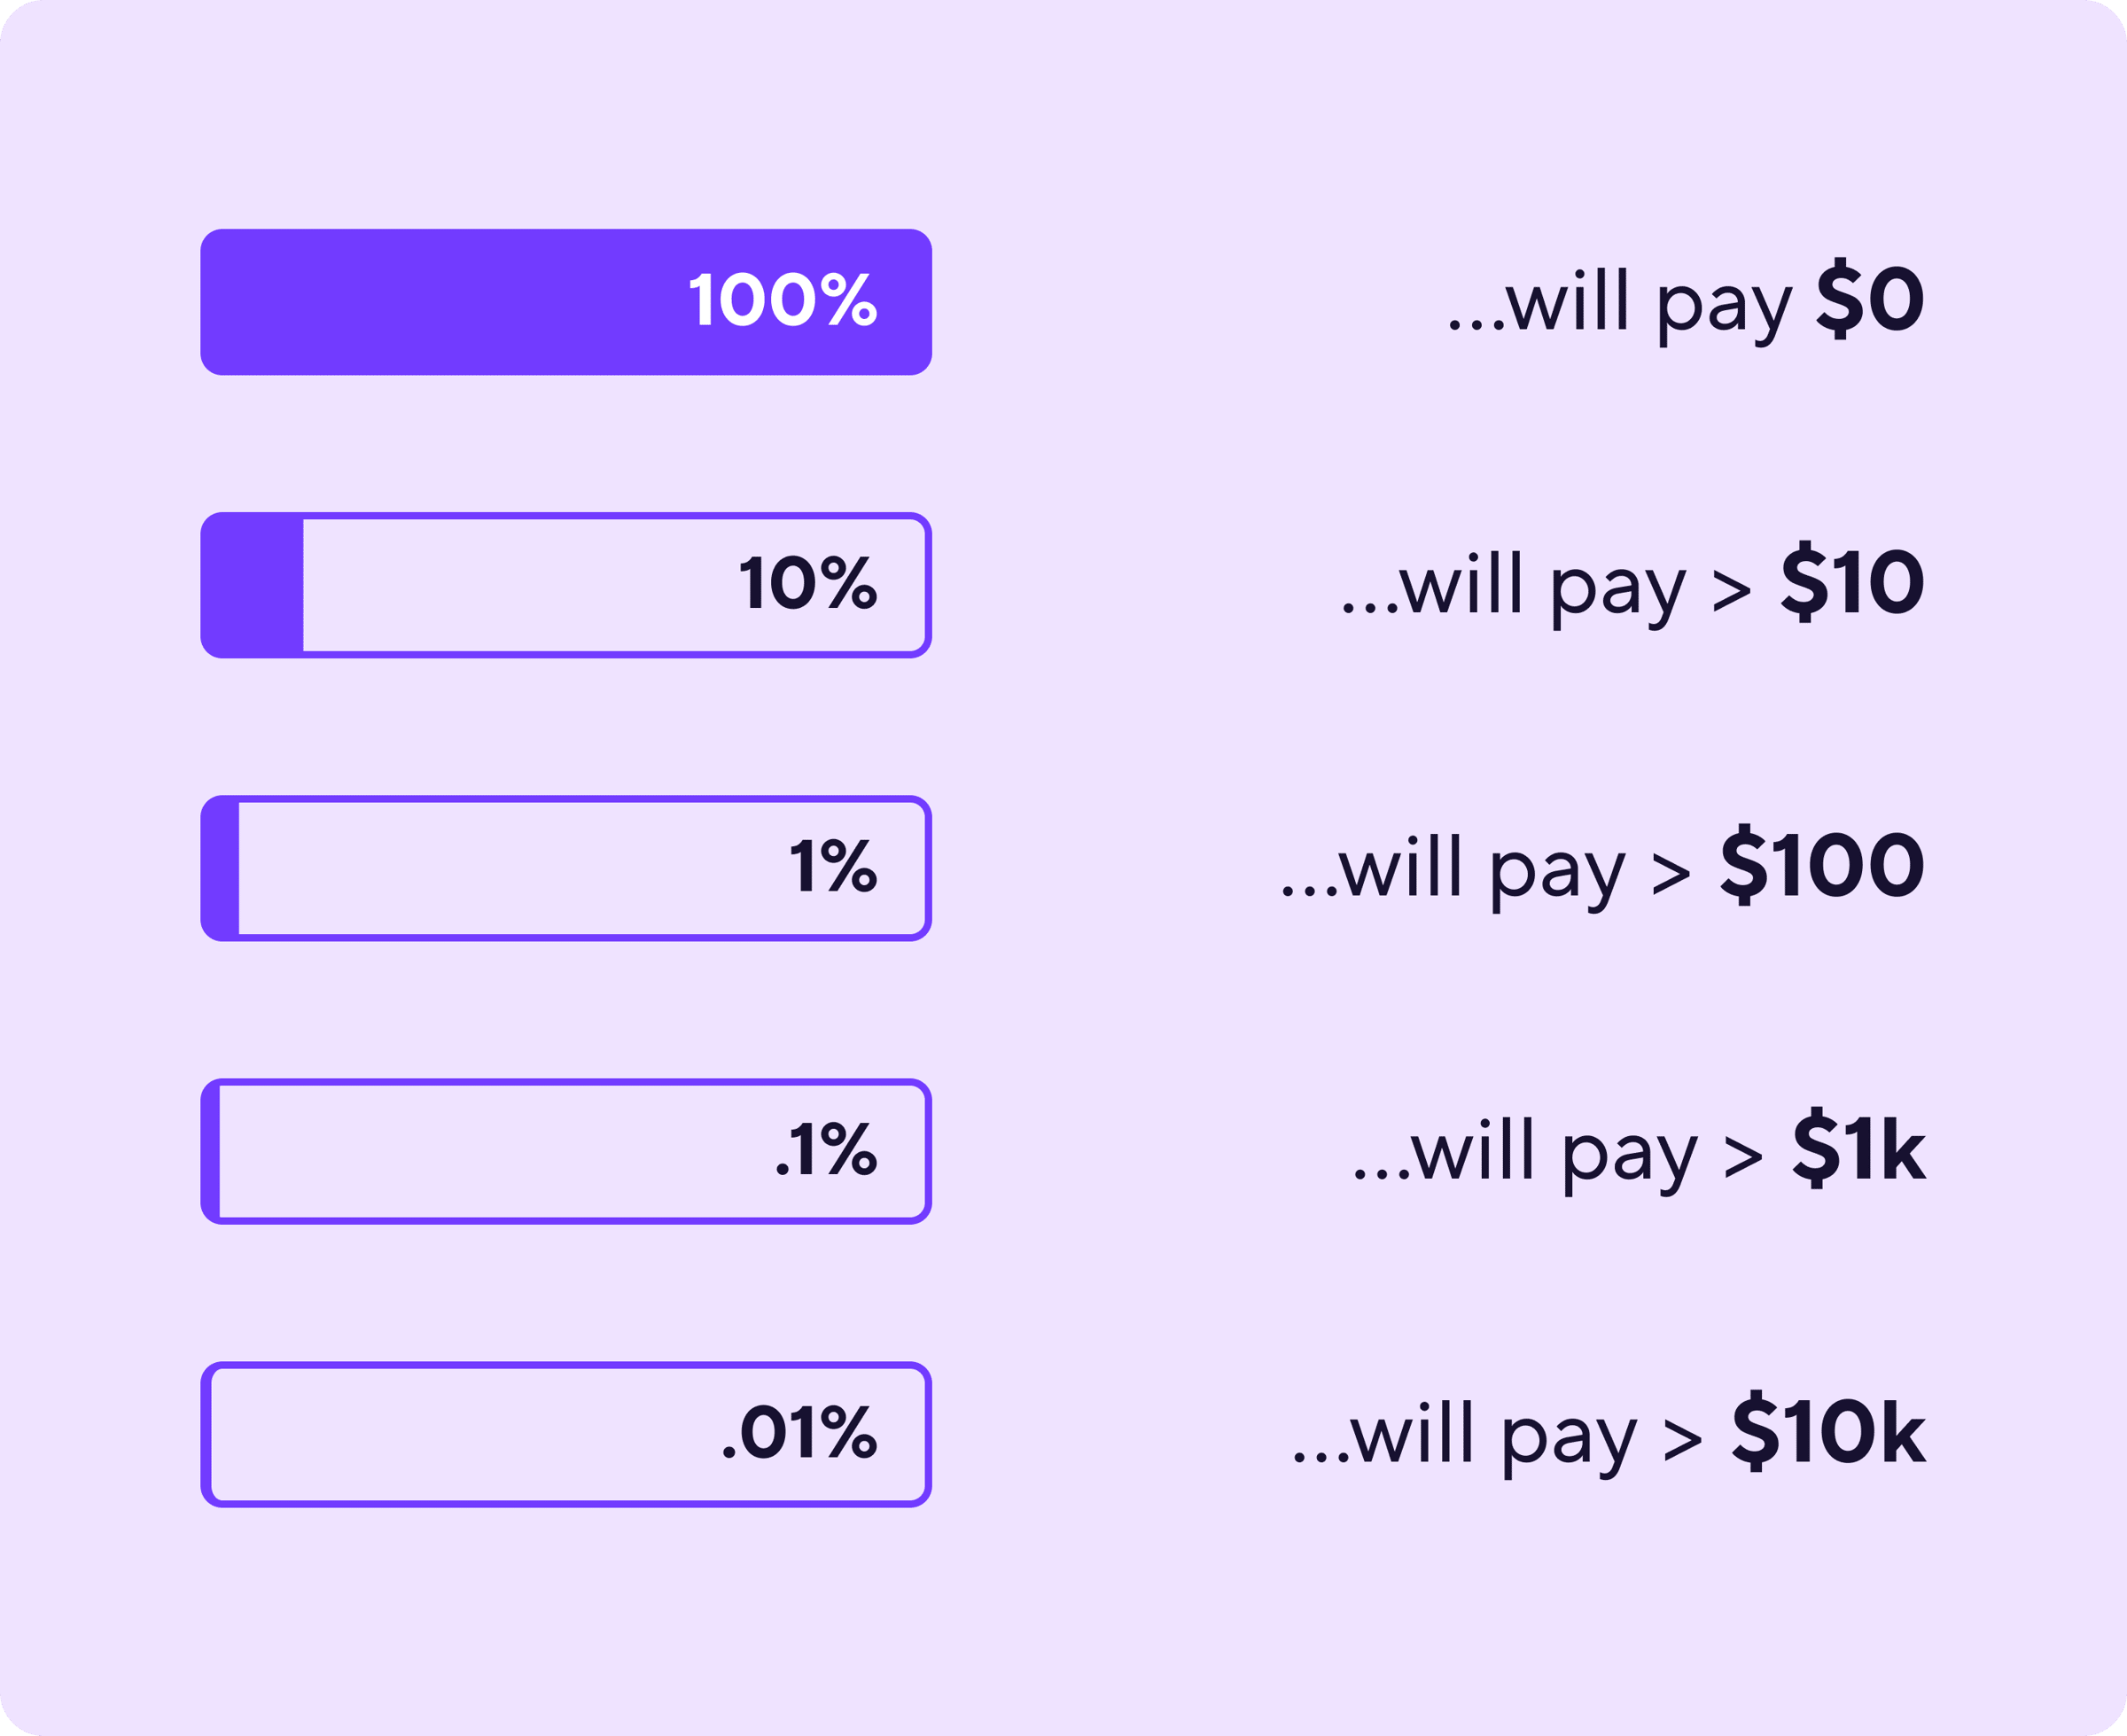
Task: Click the .01% empty progress bar
Action: tap(566, 1434)
